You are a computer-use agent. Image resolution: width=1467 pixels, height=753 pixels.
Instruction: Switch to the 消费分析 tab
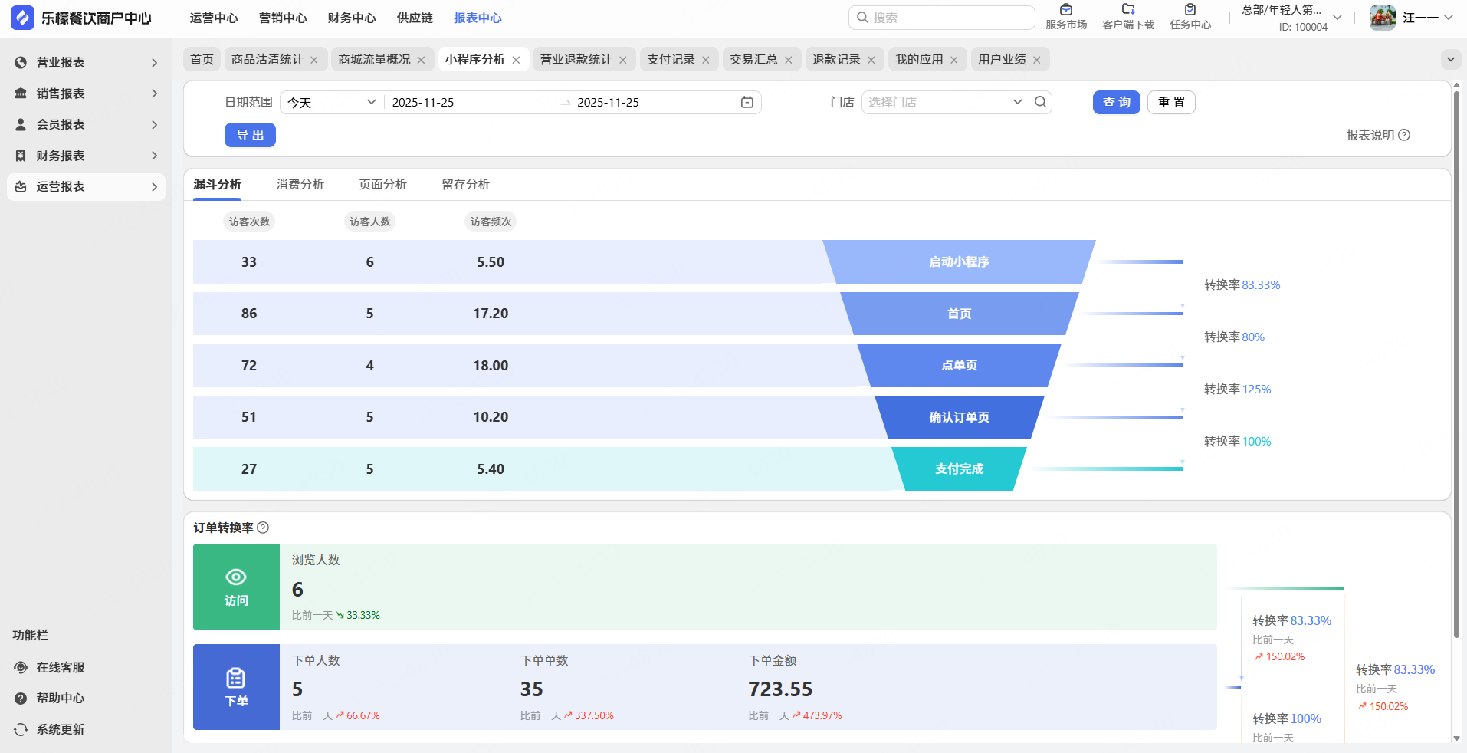[300, 184]
